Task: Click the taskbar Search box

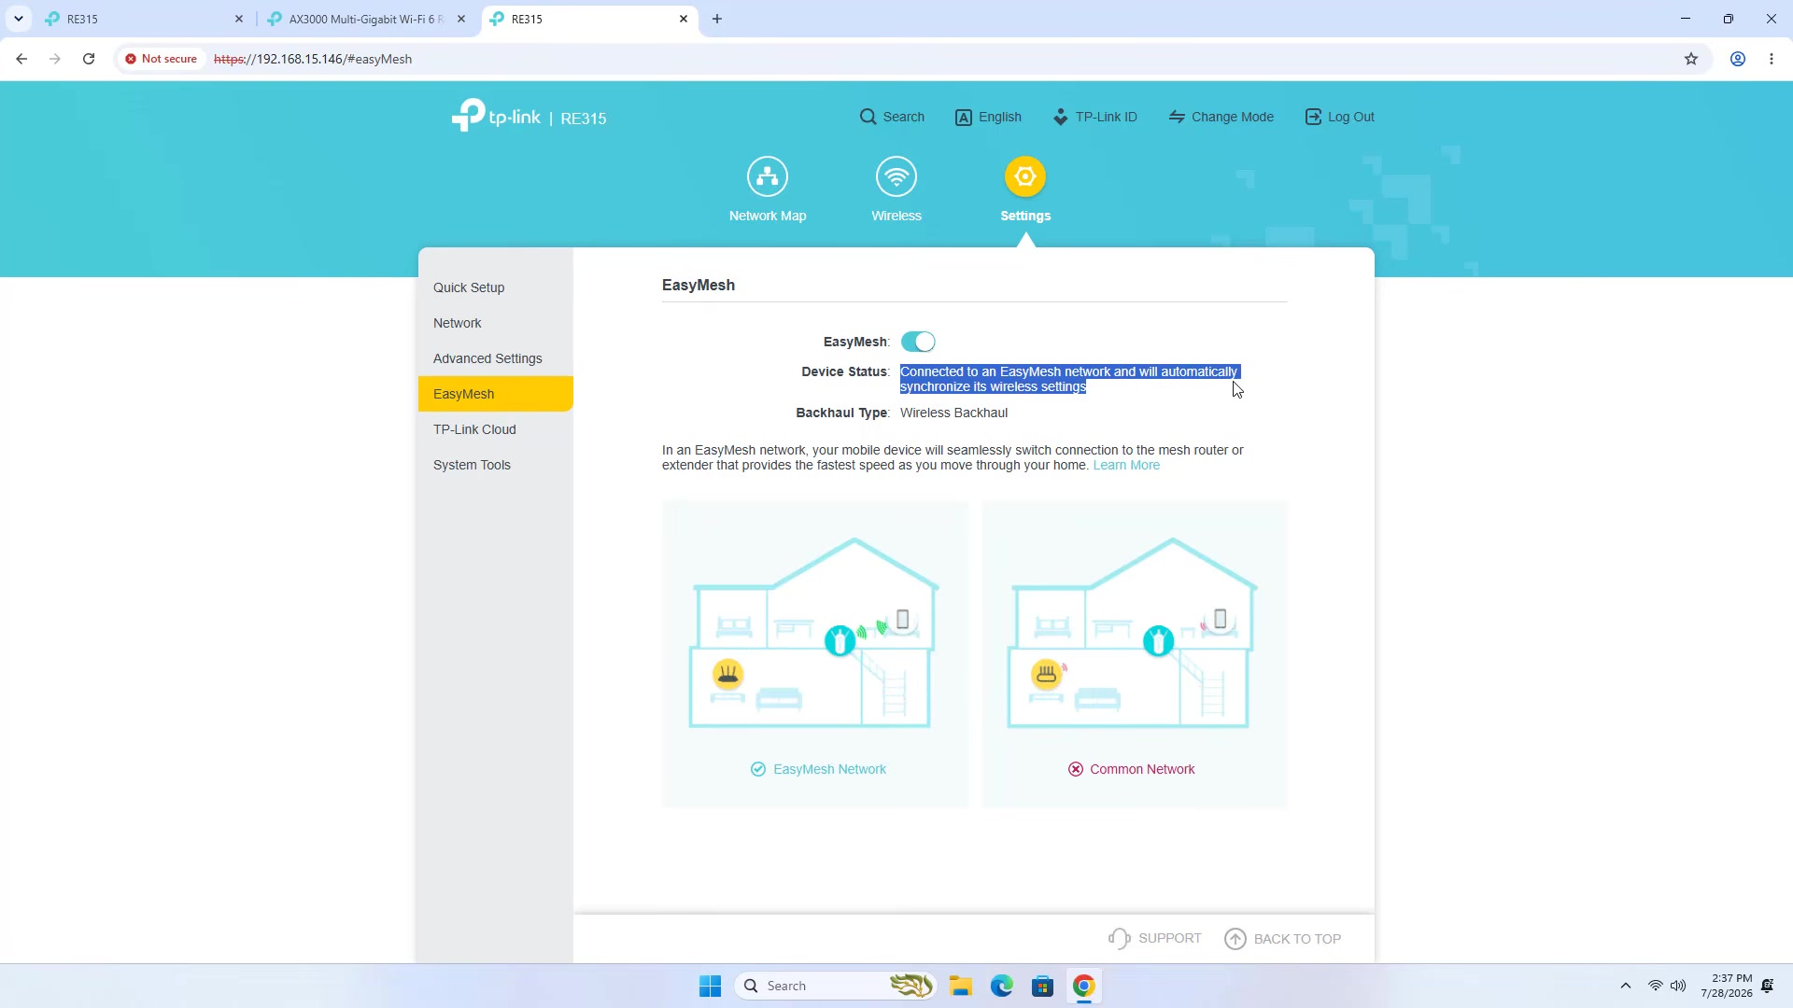Action: tap(836, 986)
